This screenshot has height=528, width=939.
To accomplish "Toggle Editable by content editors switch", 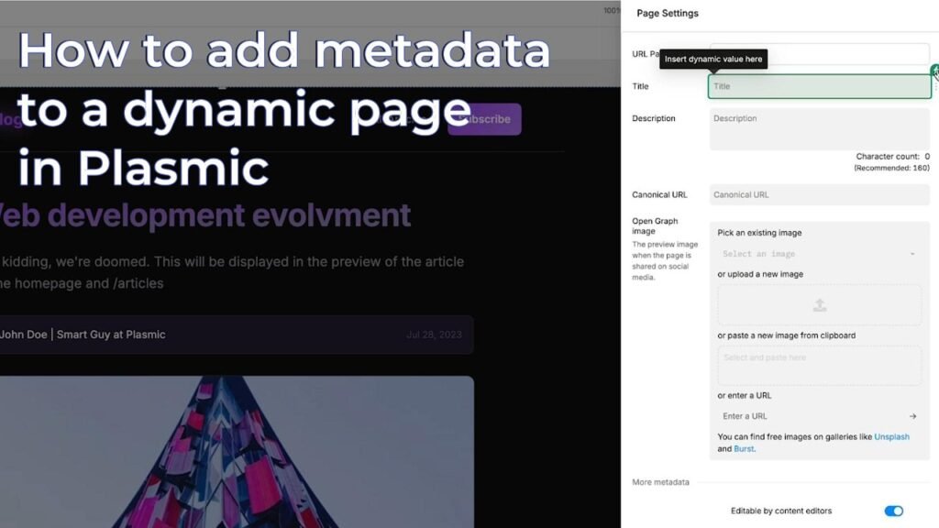I will (x=893, y=511).
